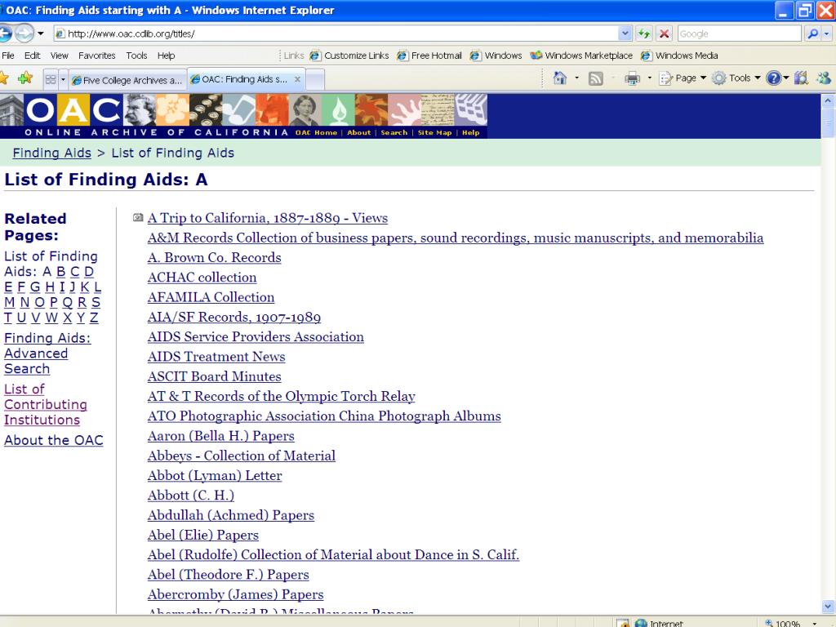Click the About banner link

[359, 133]
